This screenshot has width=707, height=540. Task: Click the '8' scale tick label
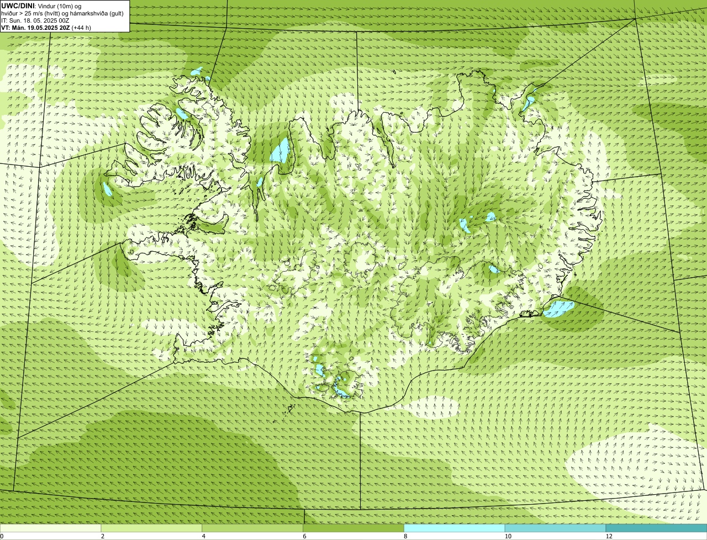pos(405,536)
